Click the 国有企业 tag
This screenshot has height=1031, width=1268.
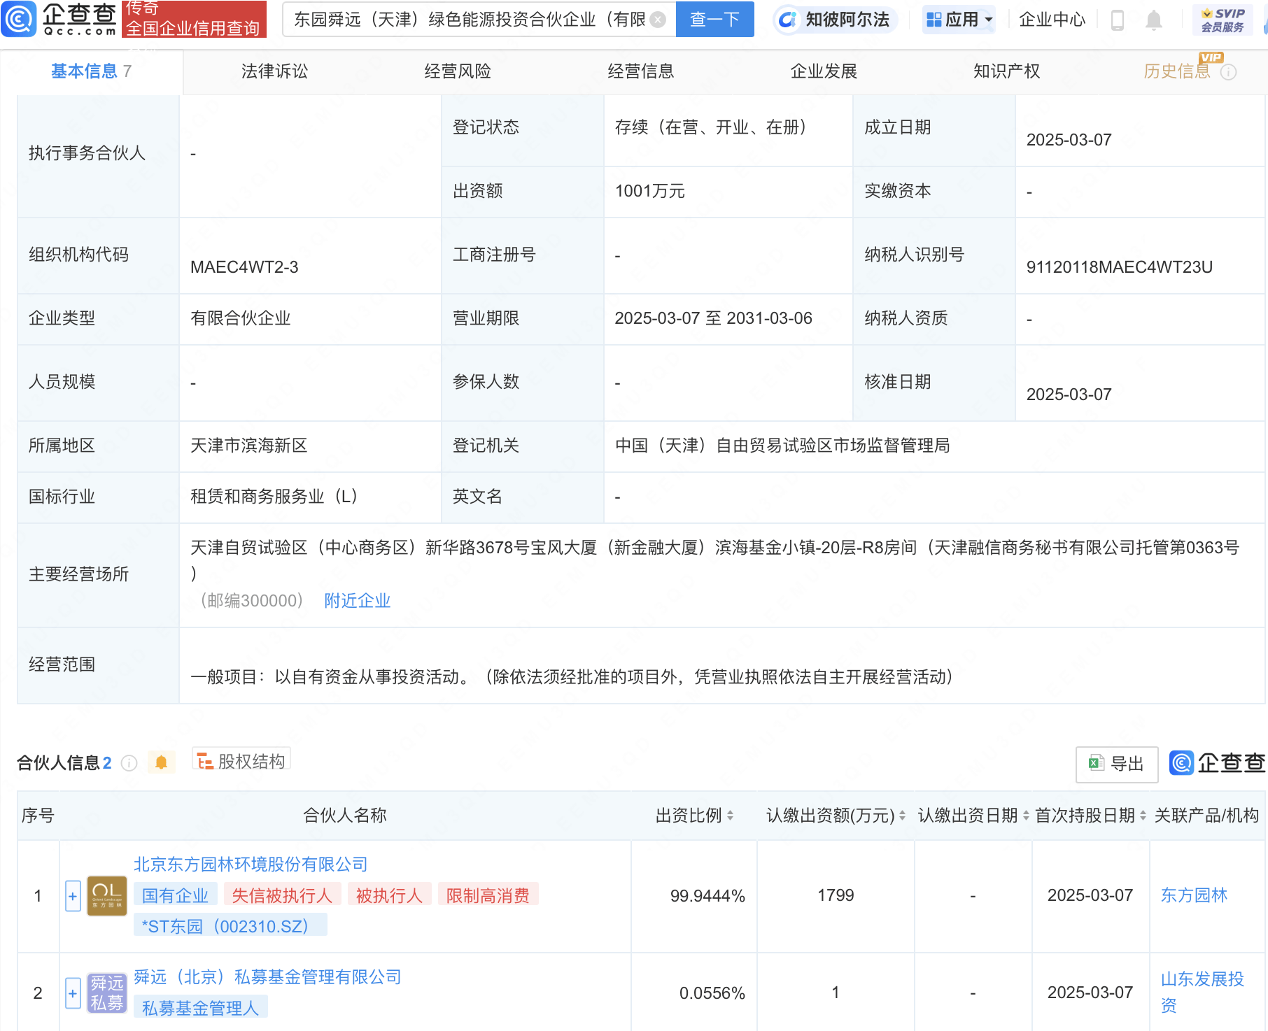(175, 895)
